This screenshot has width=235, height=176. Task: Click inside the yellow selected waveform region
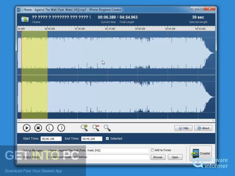(x=35, y=75)
